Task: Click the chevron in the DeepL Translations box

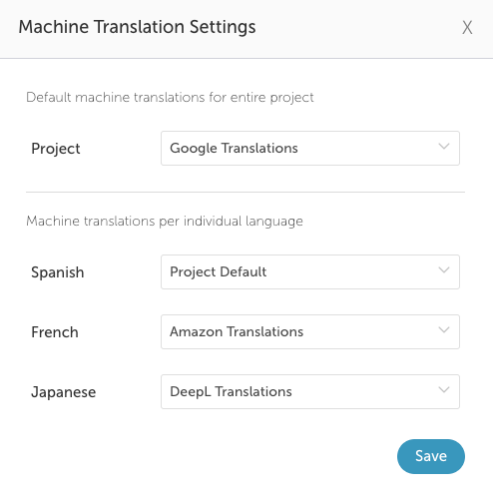Action: point(444,390)
